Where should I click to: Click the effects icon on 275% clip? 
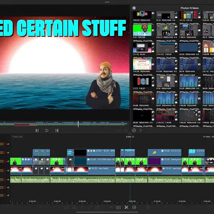pos(88,151)
